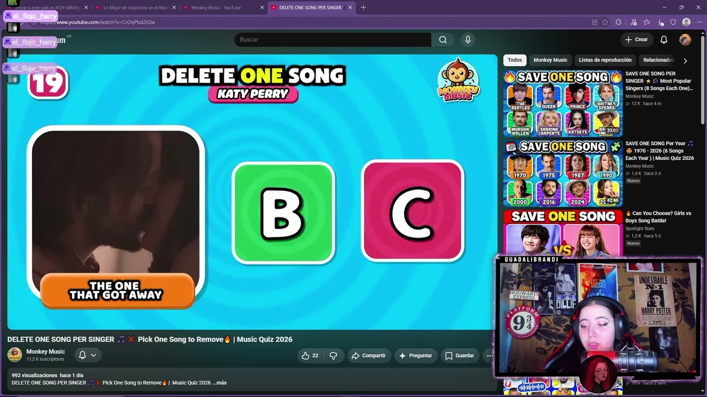The width and height of the screenshot is (707, 397).
Task: Open the Beatles/Queen SAVE ONE SONG thumbnail
Action: [563, 103]
